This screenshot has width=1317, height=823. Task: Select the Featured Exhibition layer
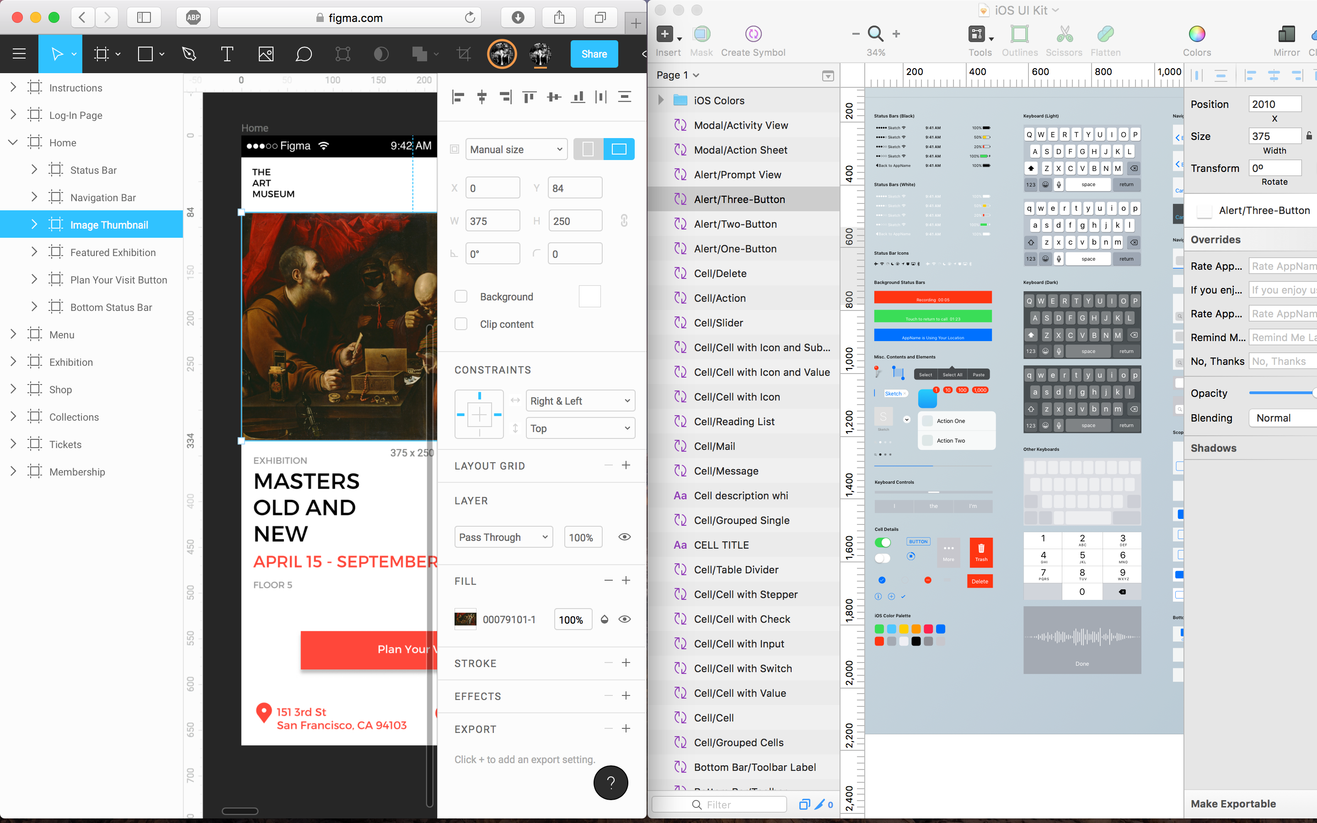pos(112,252)
